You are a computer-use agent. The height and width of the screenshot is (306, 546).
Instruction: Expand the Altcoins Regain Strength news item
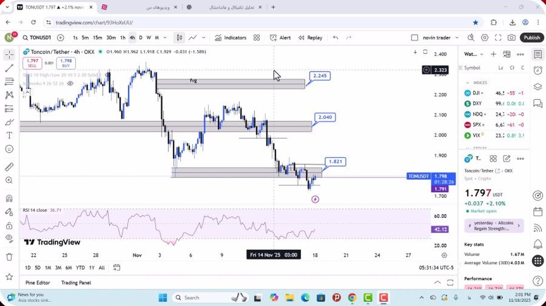494,226
